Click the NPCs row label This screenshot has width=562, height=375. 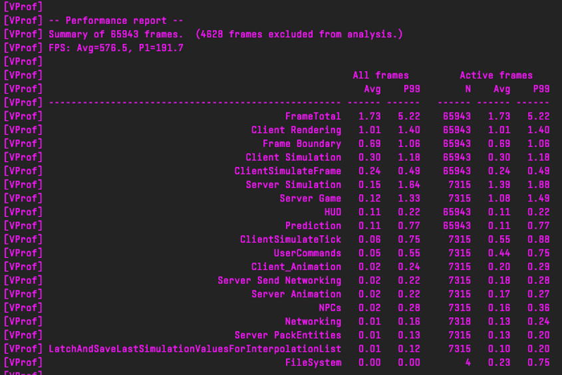[x=329, y=308]
